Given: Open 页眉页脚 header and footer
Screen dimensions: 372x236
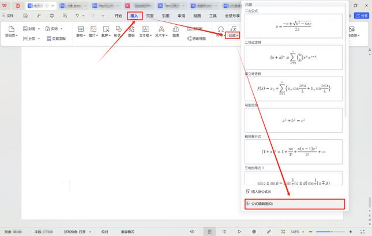Looking at the screenshot, I should pos(56,39).
